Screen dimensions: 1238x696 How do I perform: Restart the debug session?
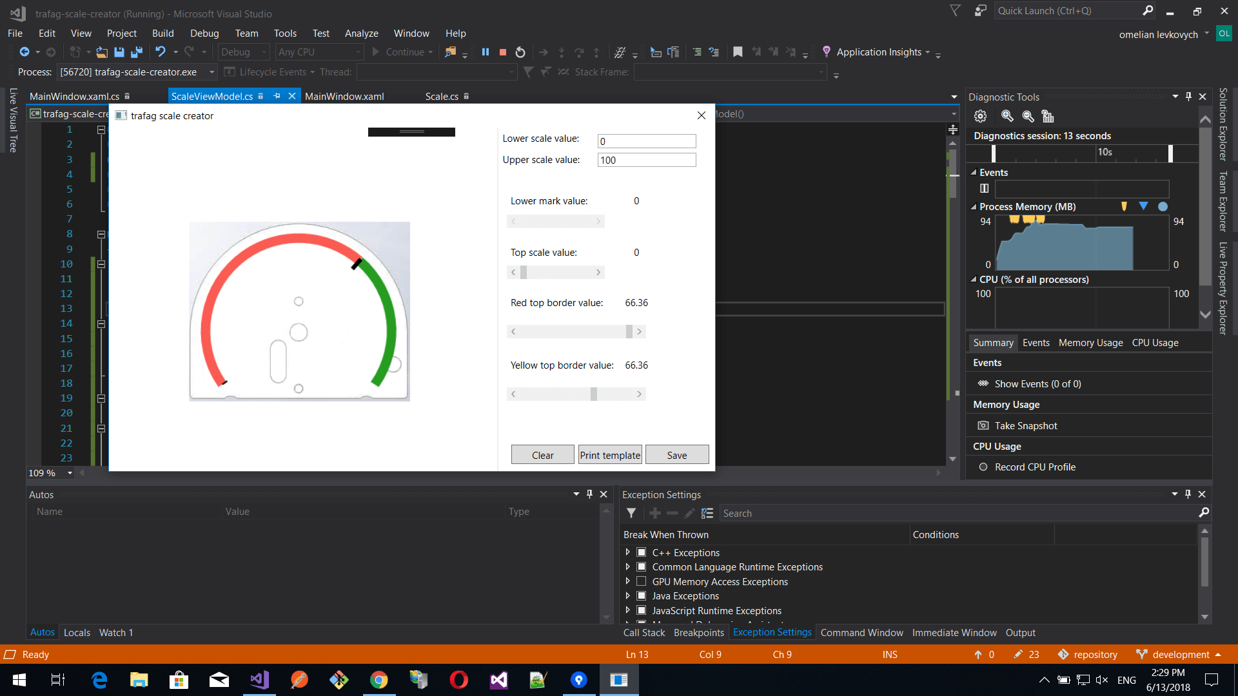pyautogui.click(x=520, y=52)
